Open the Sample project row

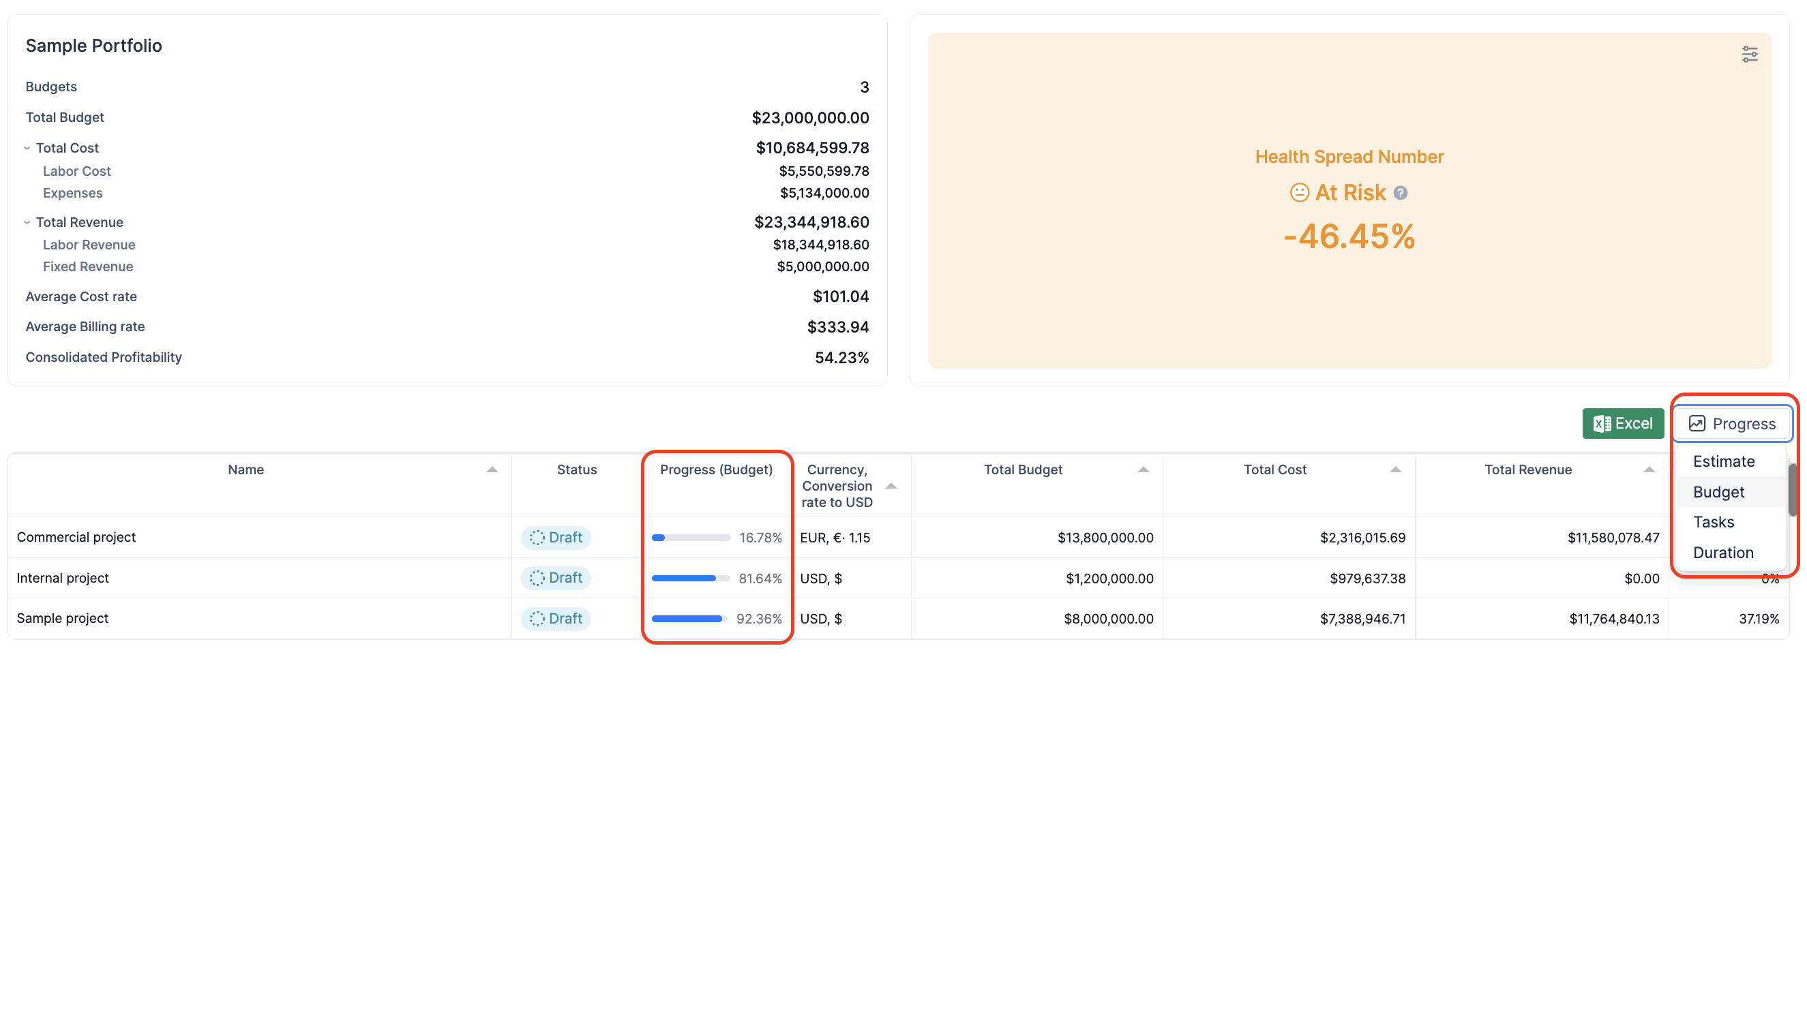(x=898, y=619)
